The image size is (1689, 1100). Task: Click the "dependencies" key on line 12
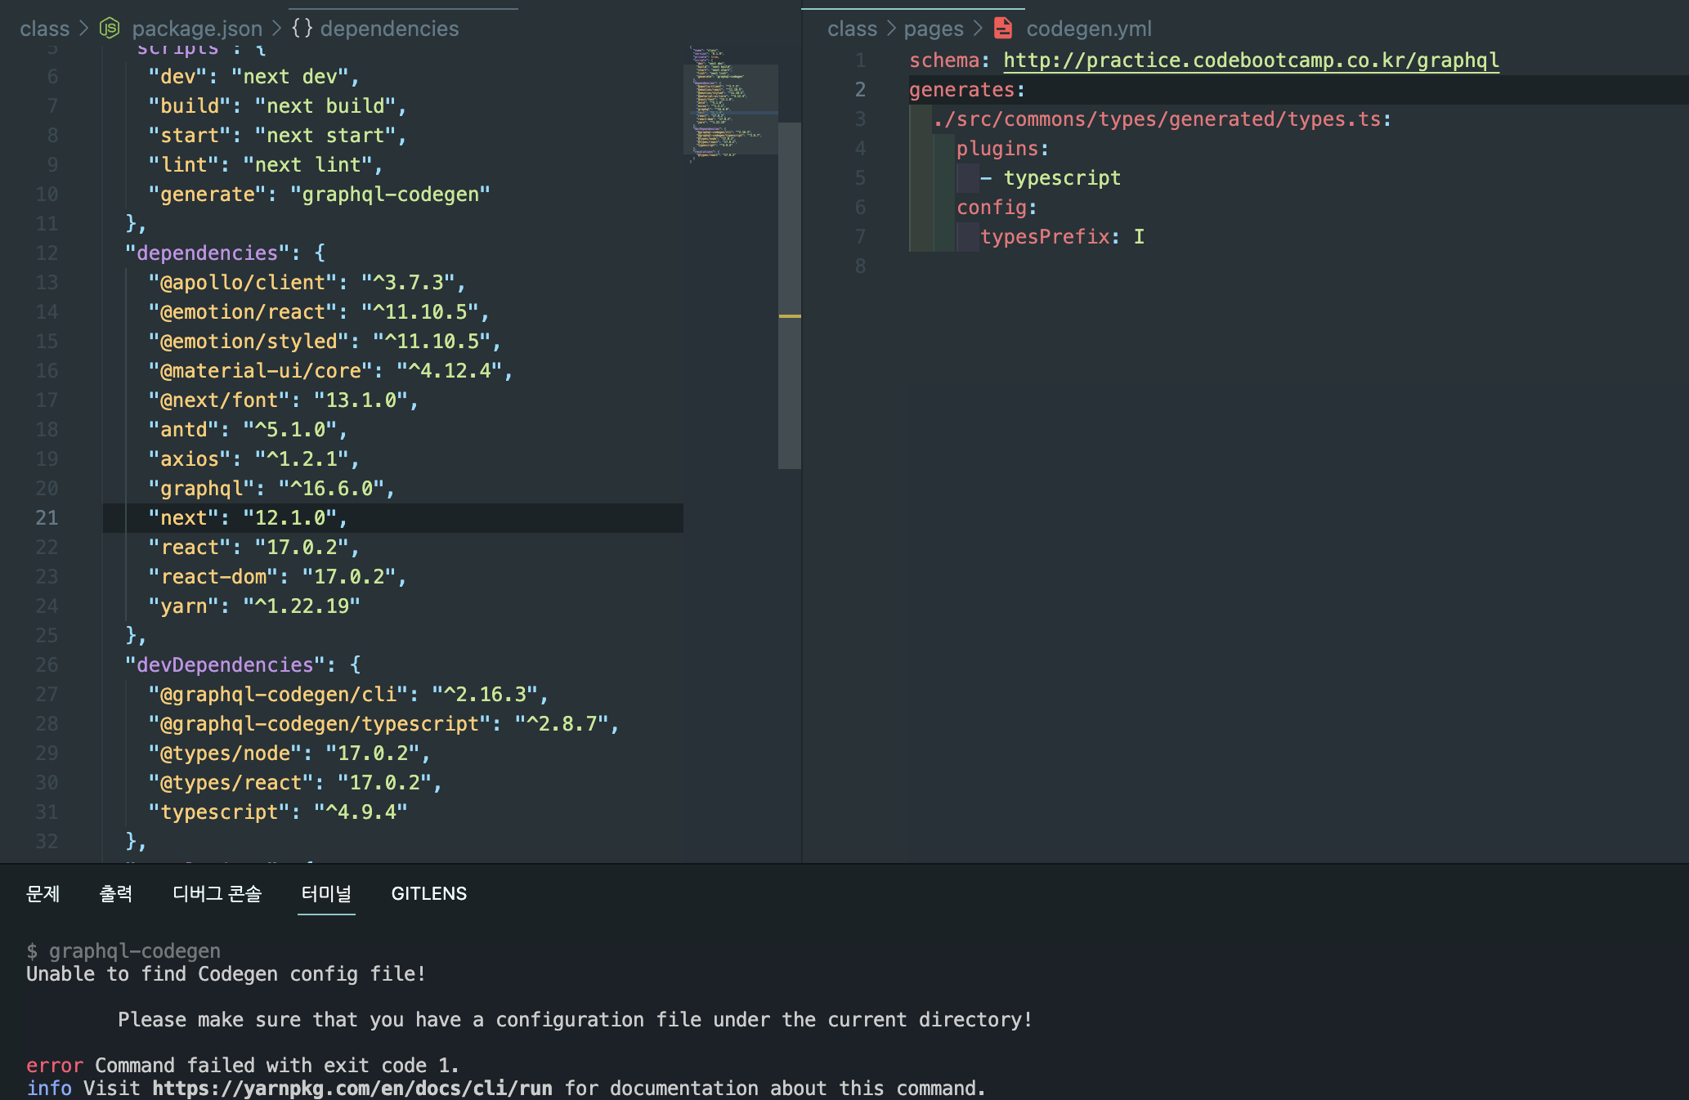pyautogui.click(x=208, y=253)
